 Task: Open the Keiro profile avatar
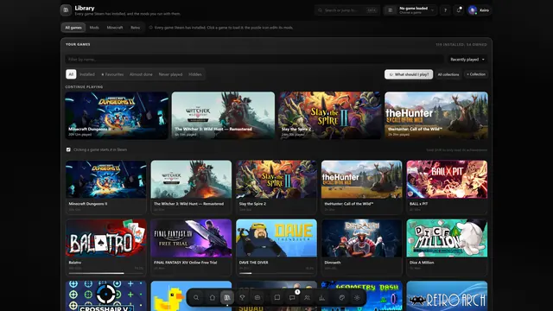(473, 10)
